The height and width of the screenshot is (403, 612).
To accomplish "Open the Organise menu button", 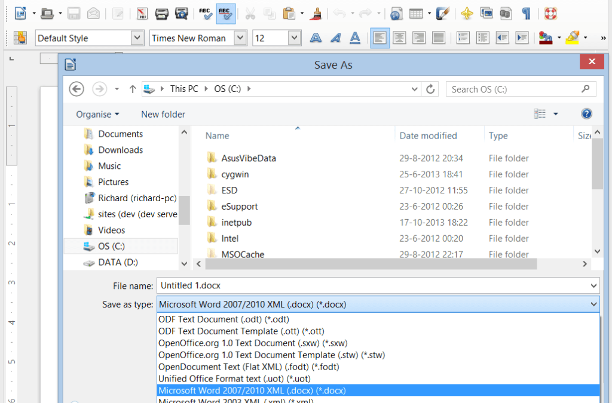I will point(97,114).
